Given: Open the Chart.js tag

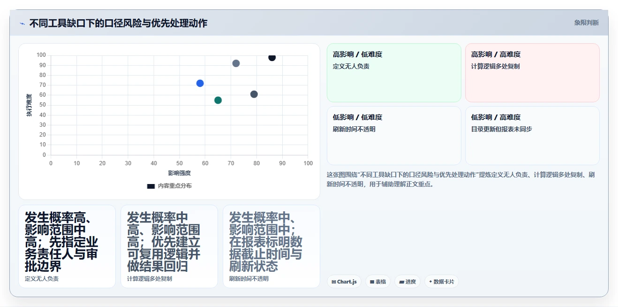Looking at the screenshot, I should pyautogui.click(x=344, y=282).
